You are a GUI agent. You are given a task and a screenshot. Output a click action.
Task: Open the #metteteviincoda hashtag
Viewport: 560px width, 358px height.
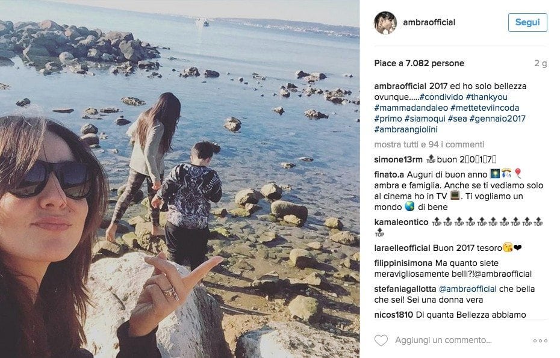[485, 108]
